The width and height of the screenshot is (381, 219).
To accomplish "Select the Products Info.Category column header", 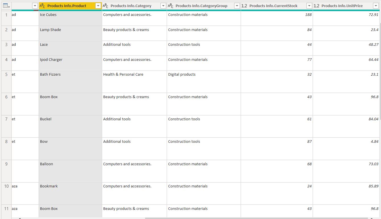I will [131, 6].
